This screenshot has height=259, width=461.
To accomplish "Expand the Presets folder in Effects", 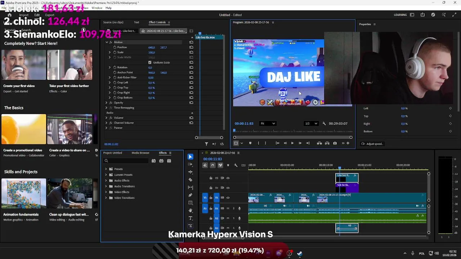I will coord(106,169).
